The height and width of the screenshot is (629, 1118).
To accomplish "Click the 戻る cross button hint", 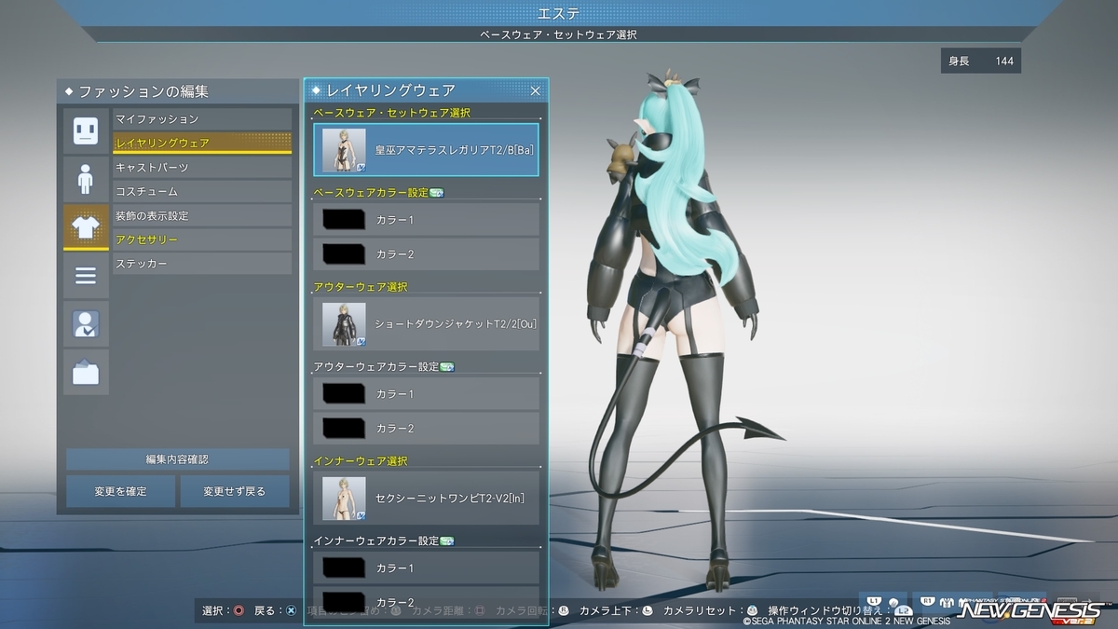I will click(292, 611).
